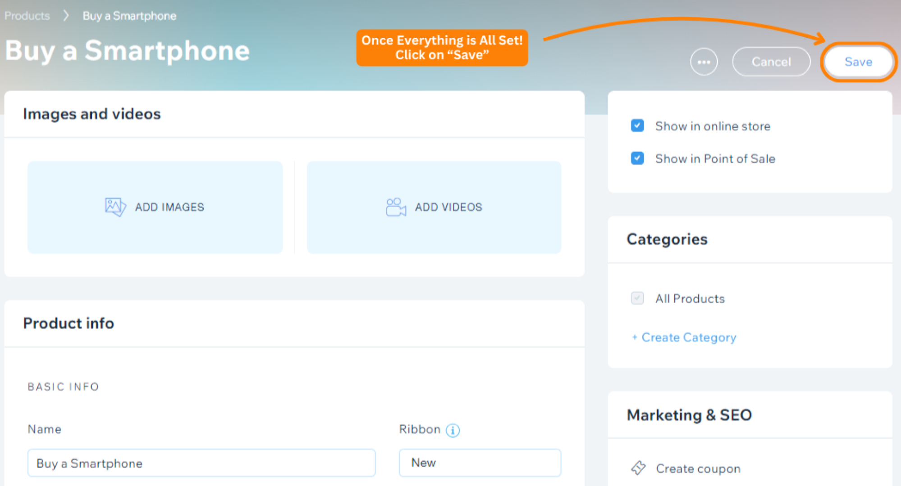Focus the Ribbon input field
This screenshot has width=901, height=486.
point(480,463)
